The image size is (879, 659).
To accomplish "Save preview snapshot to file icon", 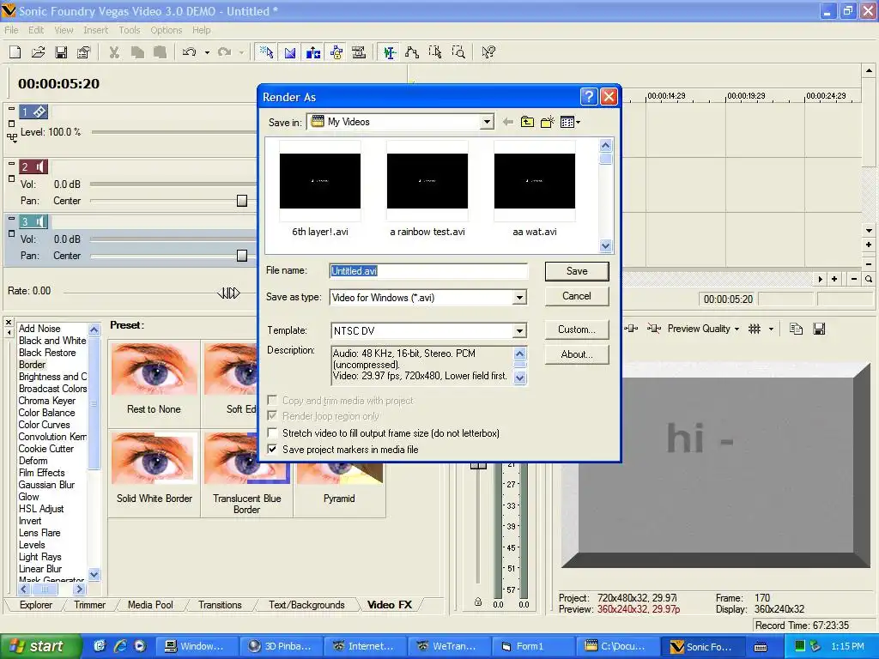I will (819, 329).
